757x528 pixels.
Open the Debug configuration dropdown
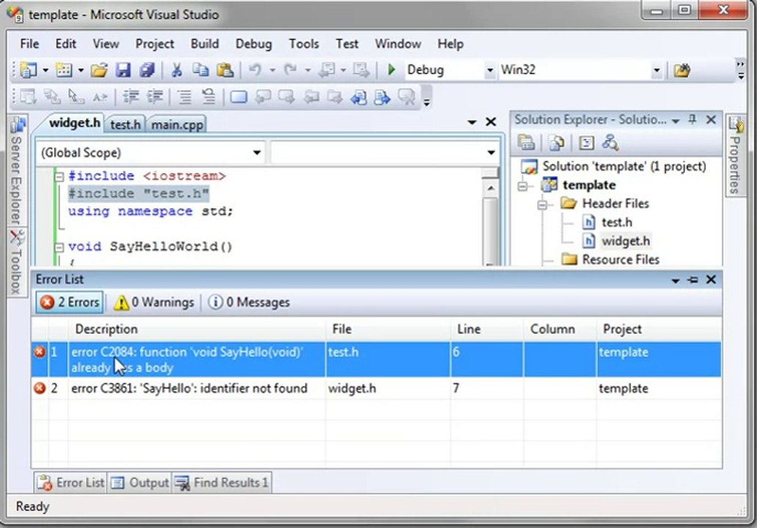490,70
